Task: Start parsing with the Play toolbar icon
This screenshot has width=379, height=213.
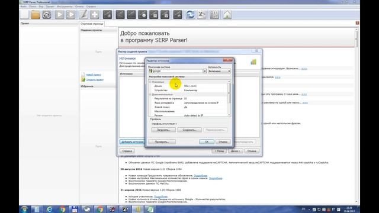Action: click(59, 15)
